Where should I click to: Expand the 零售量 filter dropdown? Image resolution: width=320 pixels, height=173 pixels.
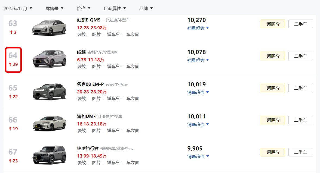click(54, 9)
